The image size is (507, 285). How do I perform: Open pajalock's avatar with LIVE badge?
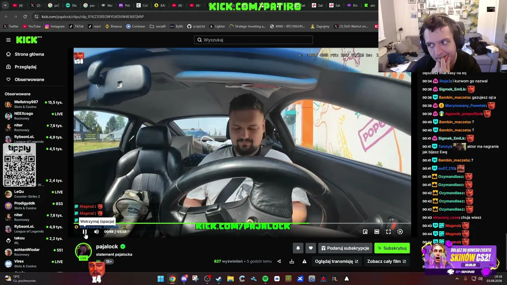(83, 252)
